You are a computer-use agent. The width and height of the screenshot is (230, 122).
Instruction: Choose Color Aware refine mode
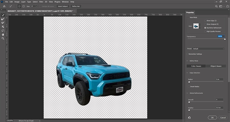click(196, 66)
